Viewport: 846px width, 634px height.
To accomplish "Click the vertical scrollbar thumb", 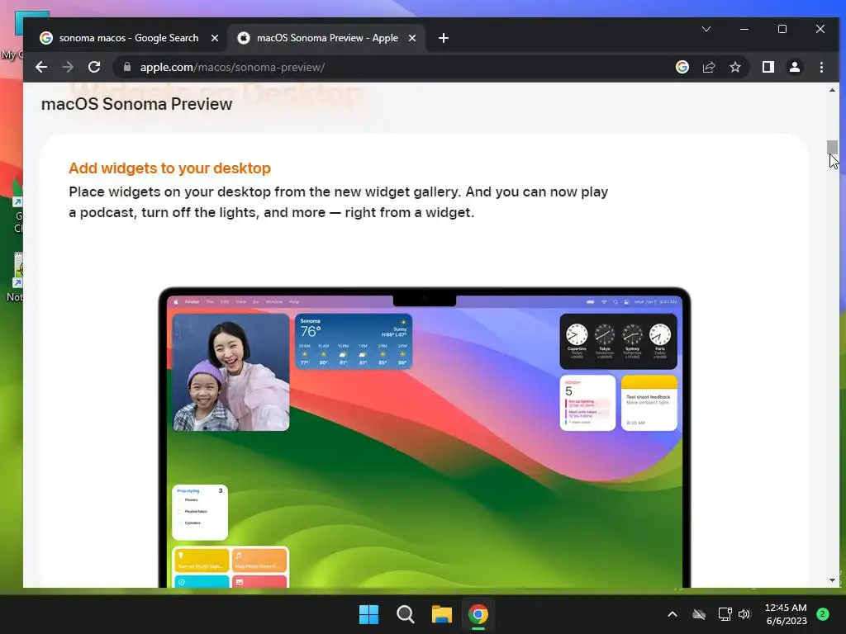I will (833, 147).
